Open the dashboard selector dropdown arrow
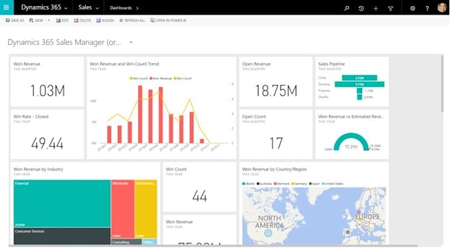Viewport: 450px width, 250px height. tap(131, 42)
